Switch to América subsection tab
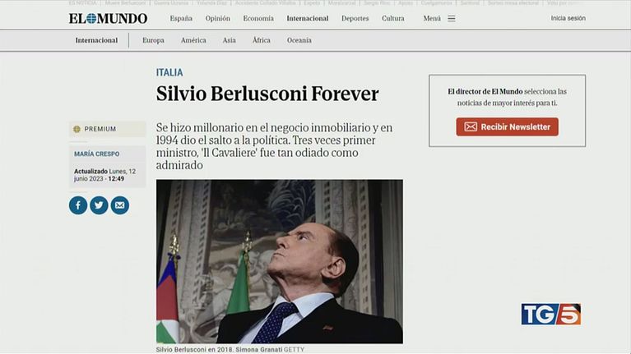The width and height of the screenshot is (631, 354). coord(193,40)
